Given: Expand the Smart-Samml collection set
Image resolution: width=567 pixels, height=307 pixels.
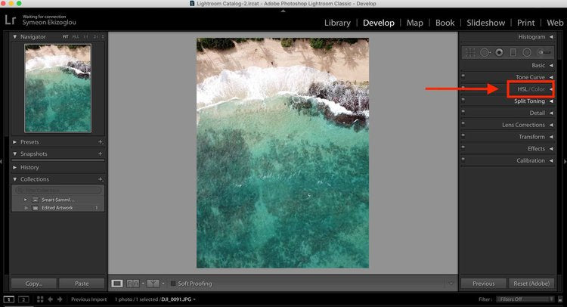Looking at the screenshot, I should (25, 200).
